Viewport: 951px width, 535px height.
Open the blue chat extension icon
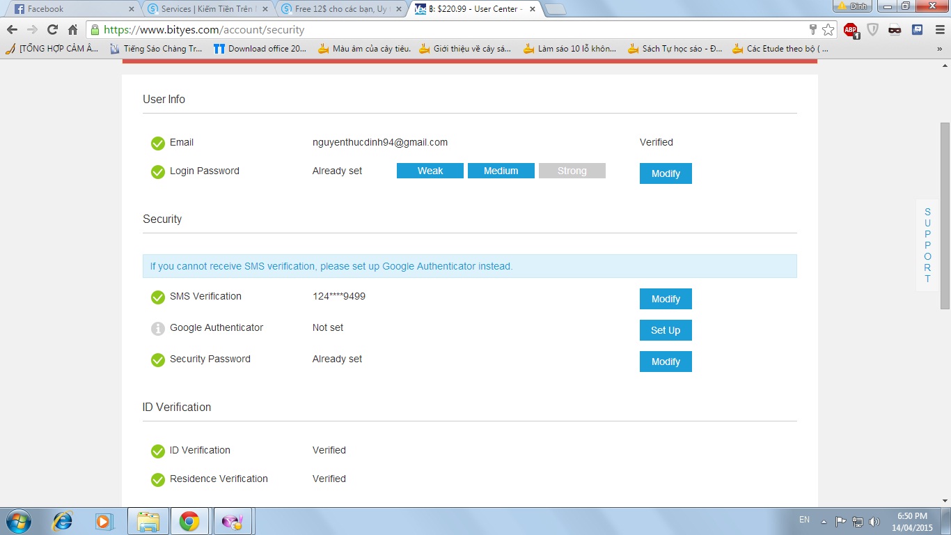click(918, 30)
